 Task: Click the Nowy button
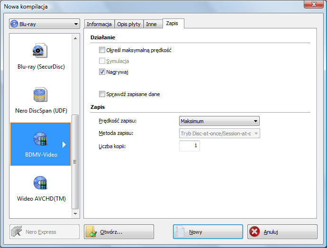(208, 231)
